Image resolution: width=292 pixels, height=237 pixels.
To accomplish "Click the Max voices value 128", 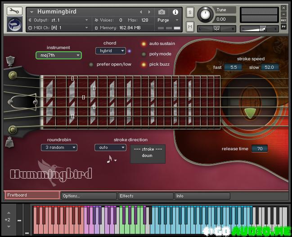I will coord(144,20).
